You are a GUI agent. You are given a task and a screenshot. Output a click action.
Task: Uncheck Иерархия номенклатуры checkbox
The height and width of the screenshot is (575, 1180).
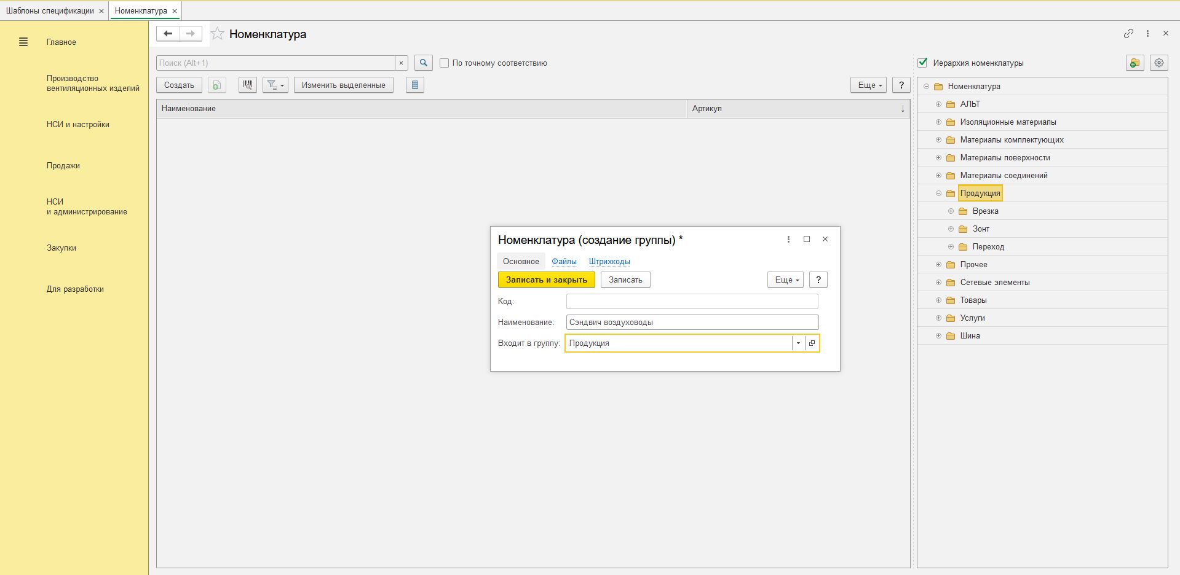point(922,63)
